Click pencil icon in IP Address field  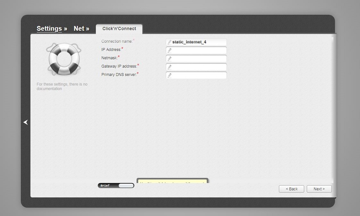click(170, 50)
